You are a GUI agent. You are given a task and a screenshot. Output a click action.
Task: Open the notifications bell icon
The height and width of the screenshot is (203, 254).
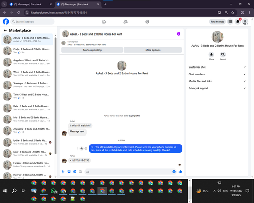click(238, 22)
